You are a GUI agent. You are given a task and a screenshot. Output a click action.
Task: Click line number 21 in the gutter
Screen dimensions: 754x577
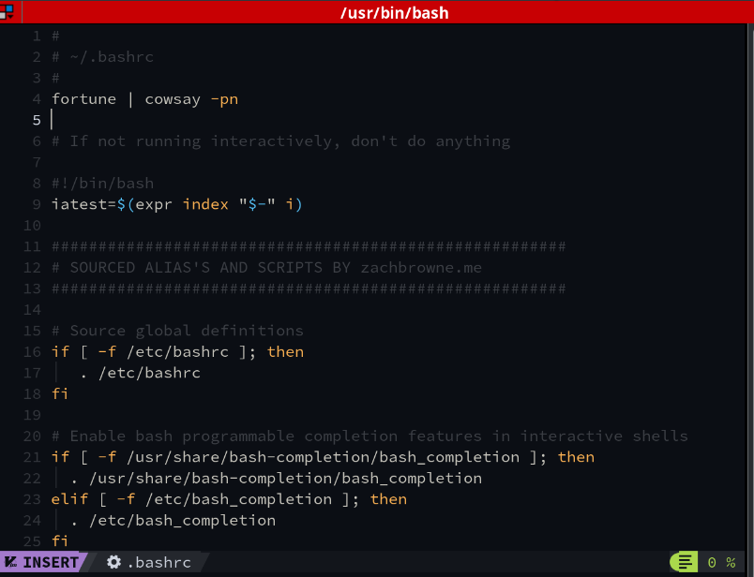click(x=32, y=457)
